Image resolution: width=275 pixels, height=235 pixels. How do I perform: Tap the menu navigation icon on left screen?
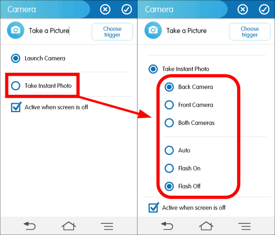(x=107, y=226)
